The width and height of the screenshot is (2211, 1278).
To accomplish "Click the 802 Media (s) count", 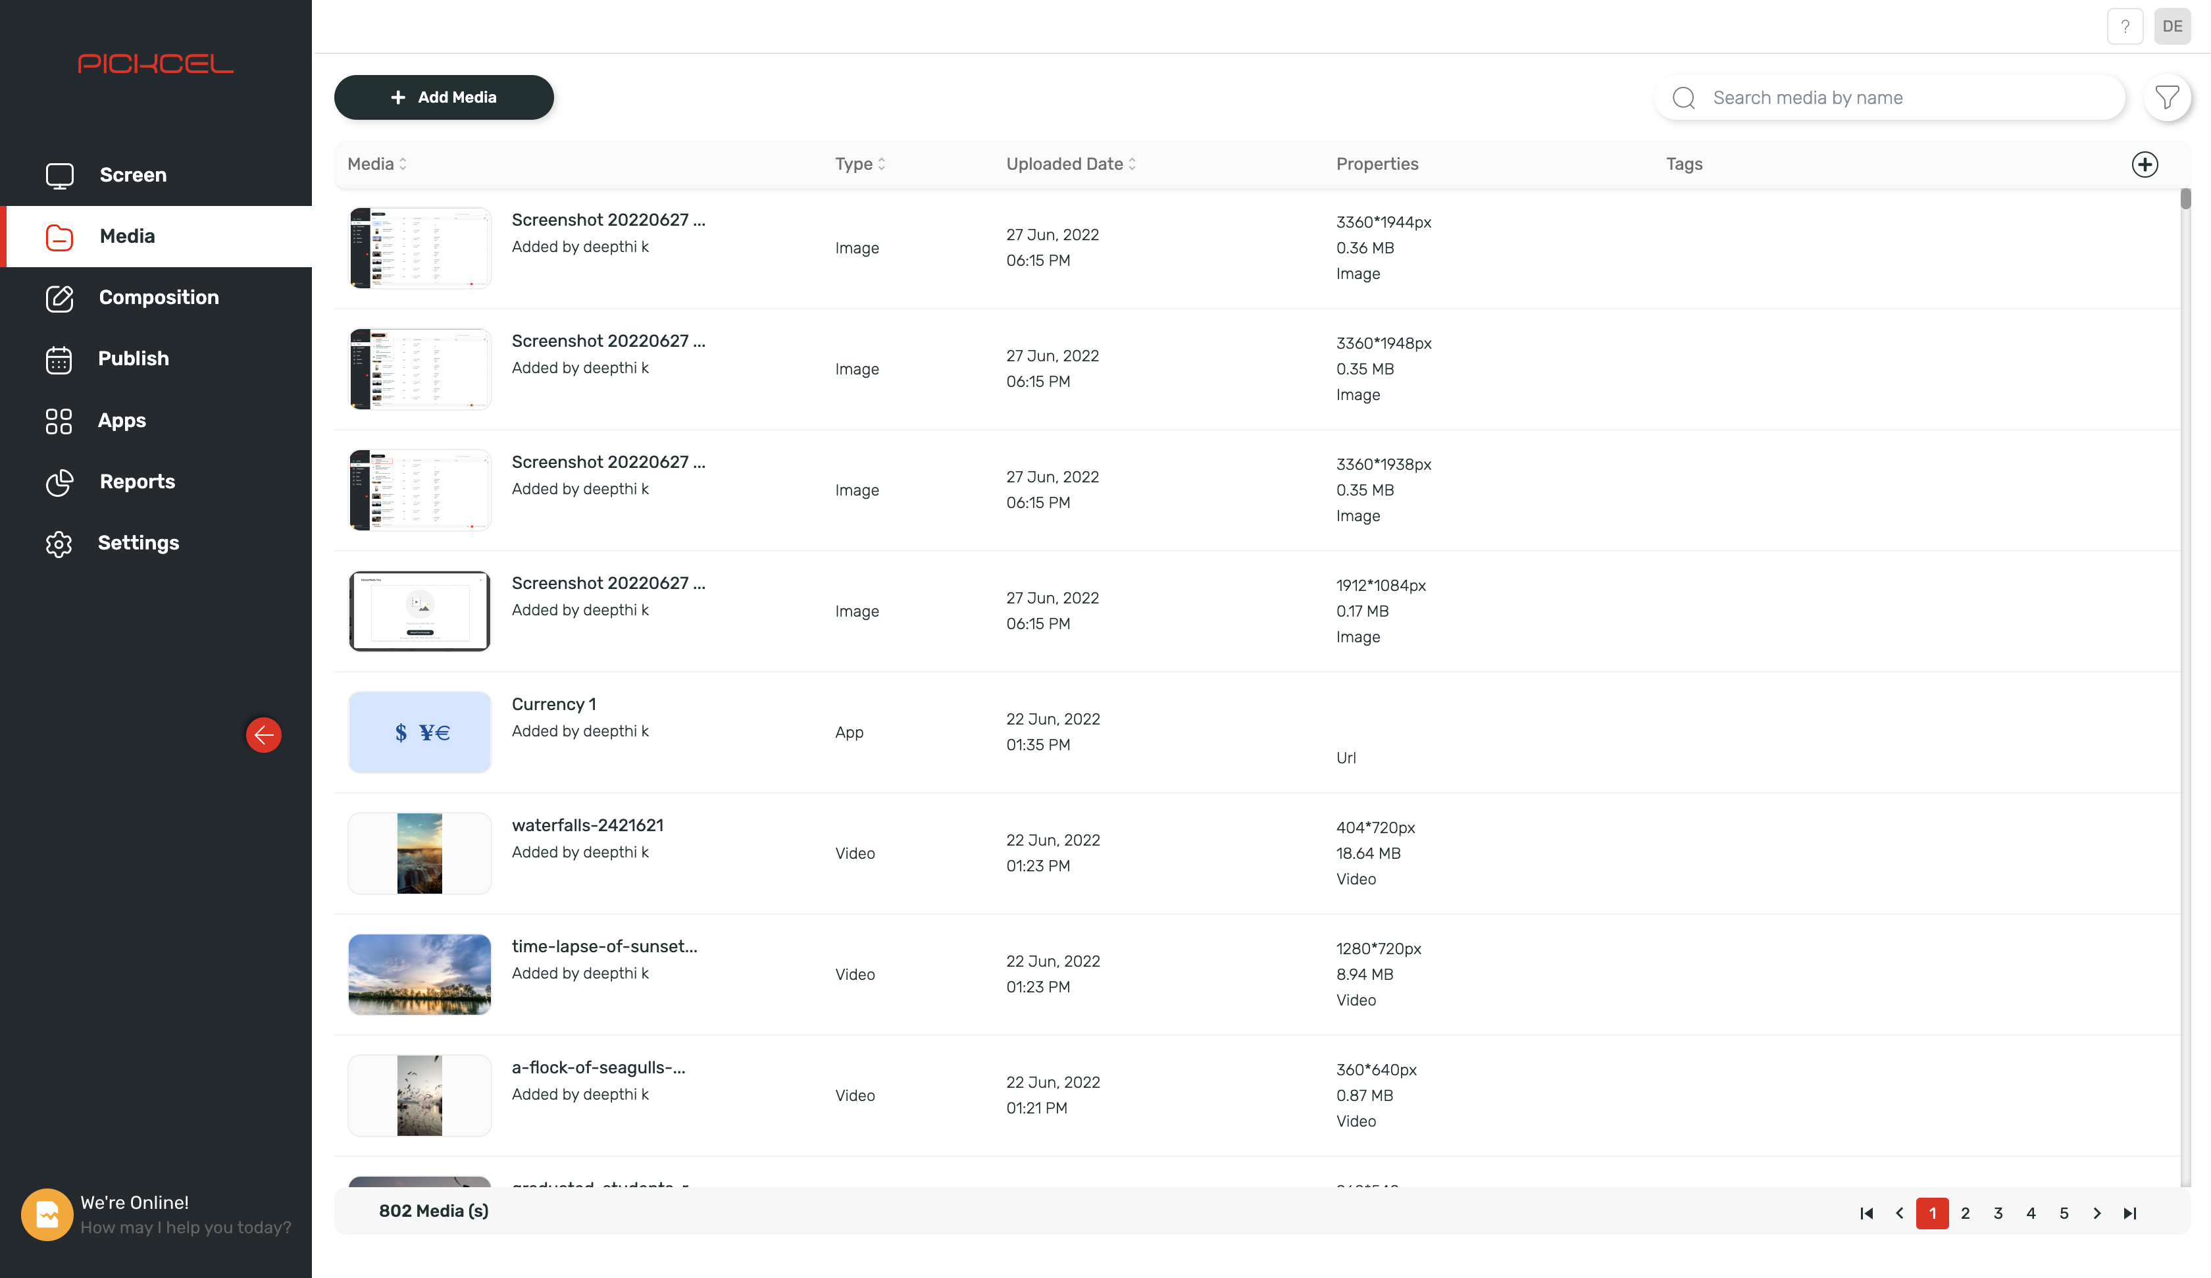I will tap(434, 1212).
